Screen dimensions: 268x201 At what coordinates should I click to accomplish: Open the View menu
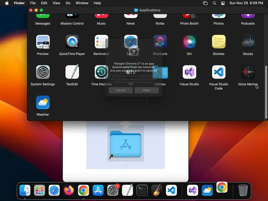click(x=57, y=3)
